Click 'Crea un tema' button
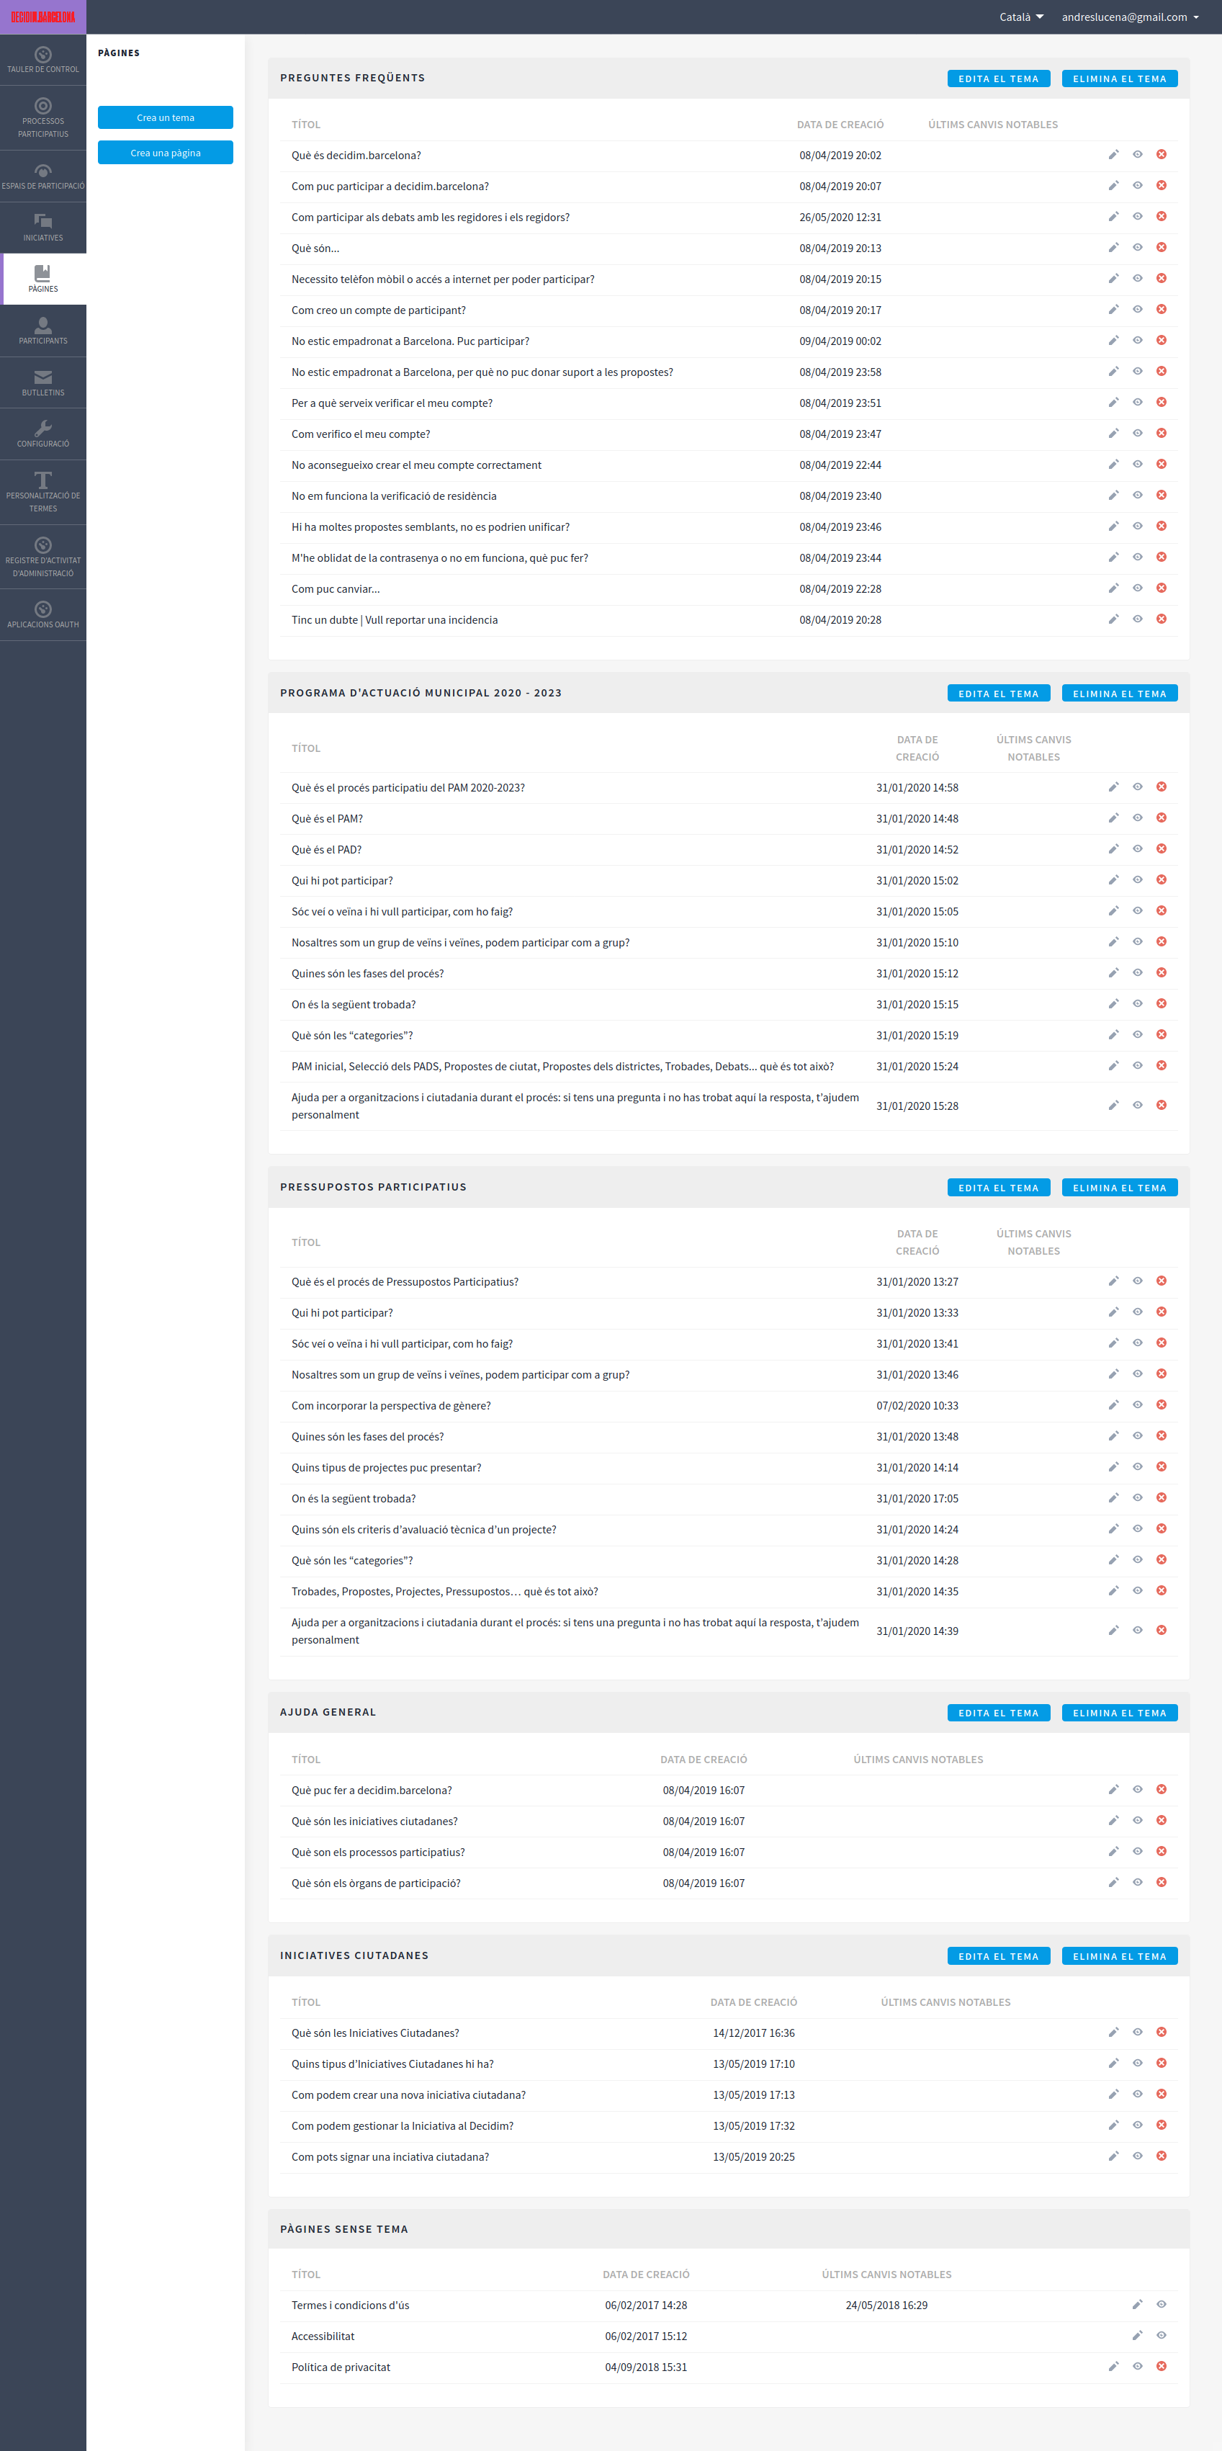 click(x=166, y=117)
